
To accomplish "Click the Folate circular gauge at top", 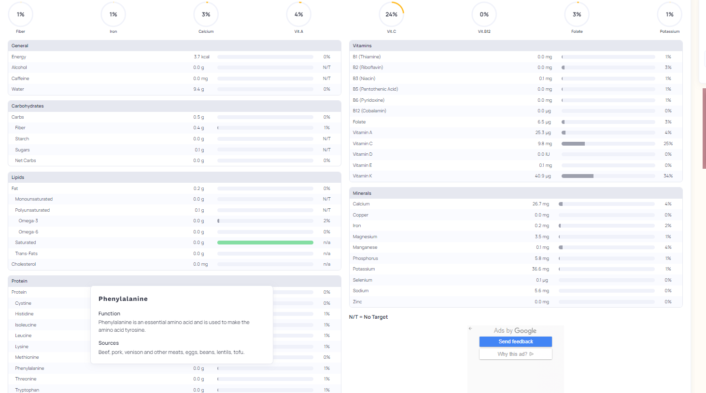I will (x=577, y=14).
